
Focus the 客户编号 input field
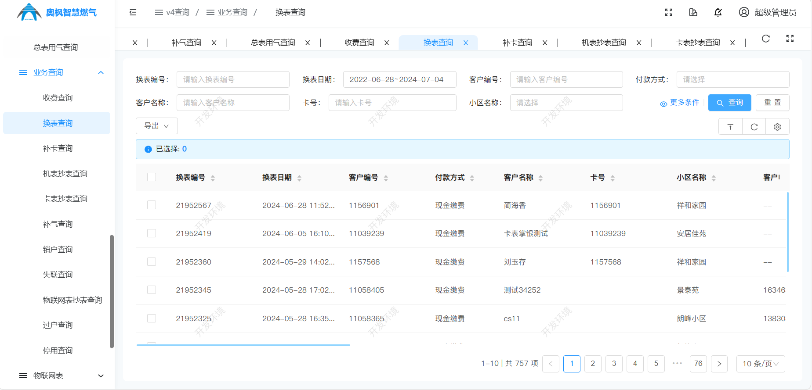[x=566, y=79]
